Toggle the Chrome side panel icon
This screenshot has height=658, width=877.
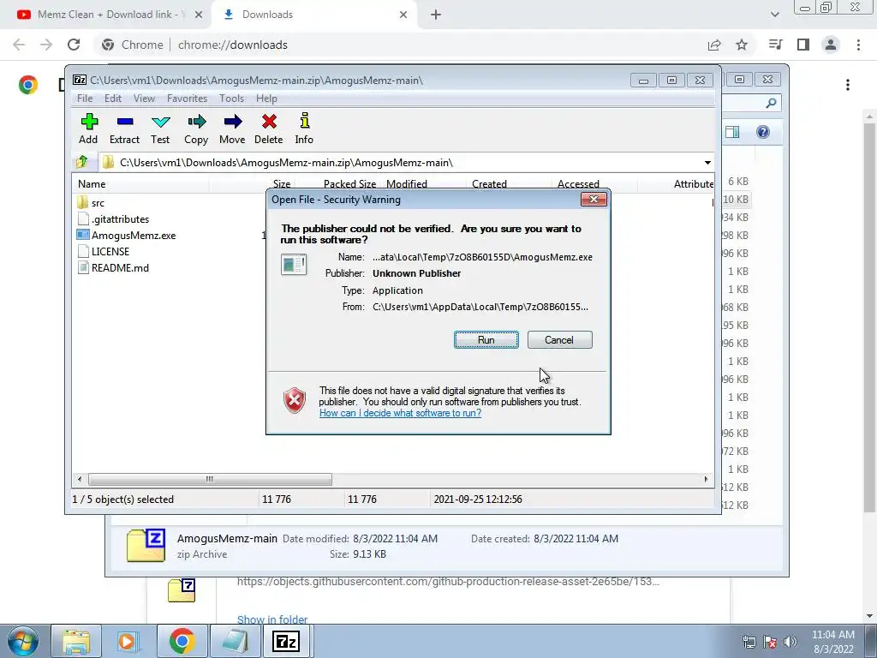point(803,45)
